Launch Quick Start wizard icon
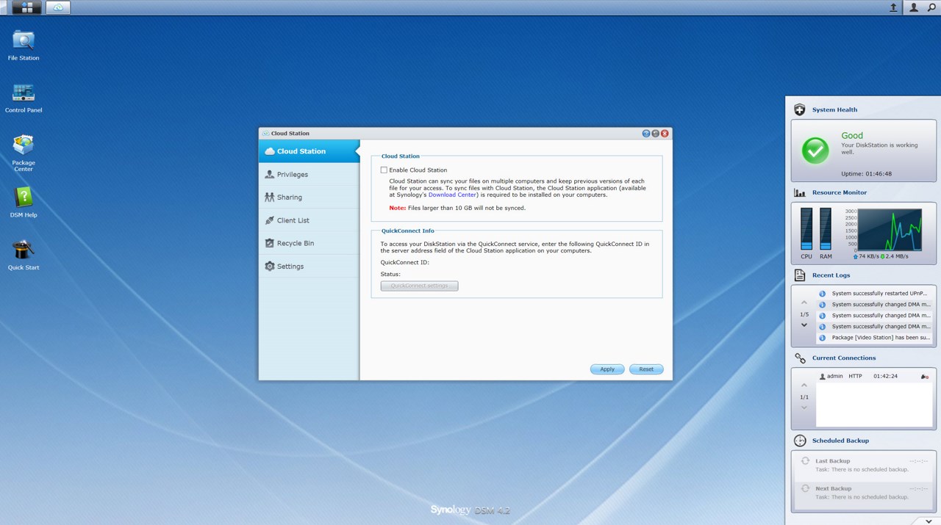Image resolution: width=941 pixels, height=525 pixels. [24, 254]
